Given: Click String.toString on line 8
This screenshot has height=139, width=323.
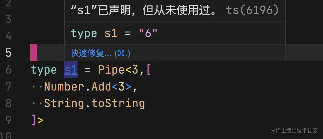Looking at the screenshot, I should (94, 104).
